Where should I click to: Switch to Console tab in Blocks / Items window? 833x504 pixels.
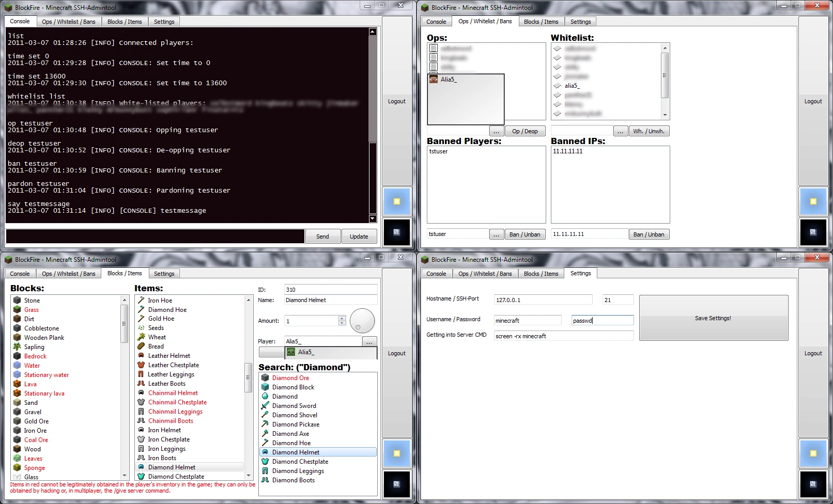(x=20, y=274)
